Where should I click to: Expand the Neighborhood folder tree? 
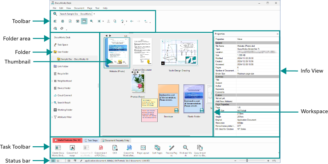tap(52, 81)
